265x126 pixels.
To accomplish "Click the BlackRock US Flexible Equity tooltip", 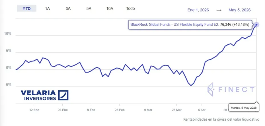I will (x=190, y=25).
